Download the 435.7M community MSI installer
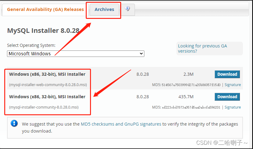253x149 pixels. (x=227, y=97)
